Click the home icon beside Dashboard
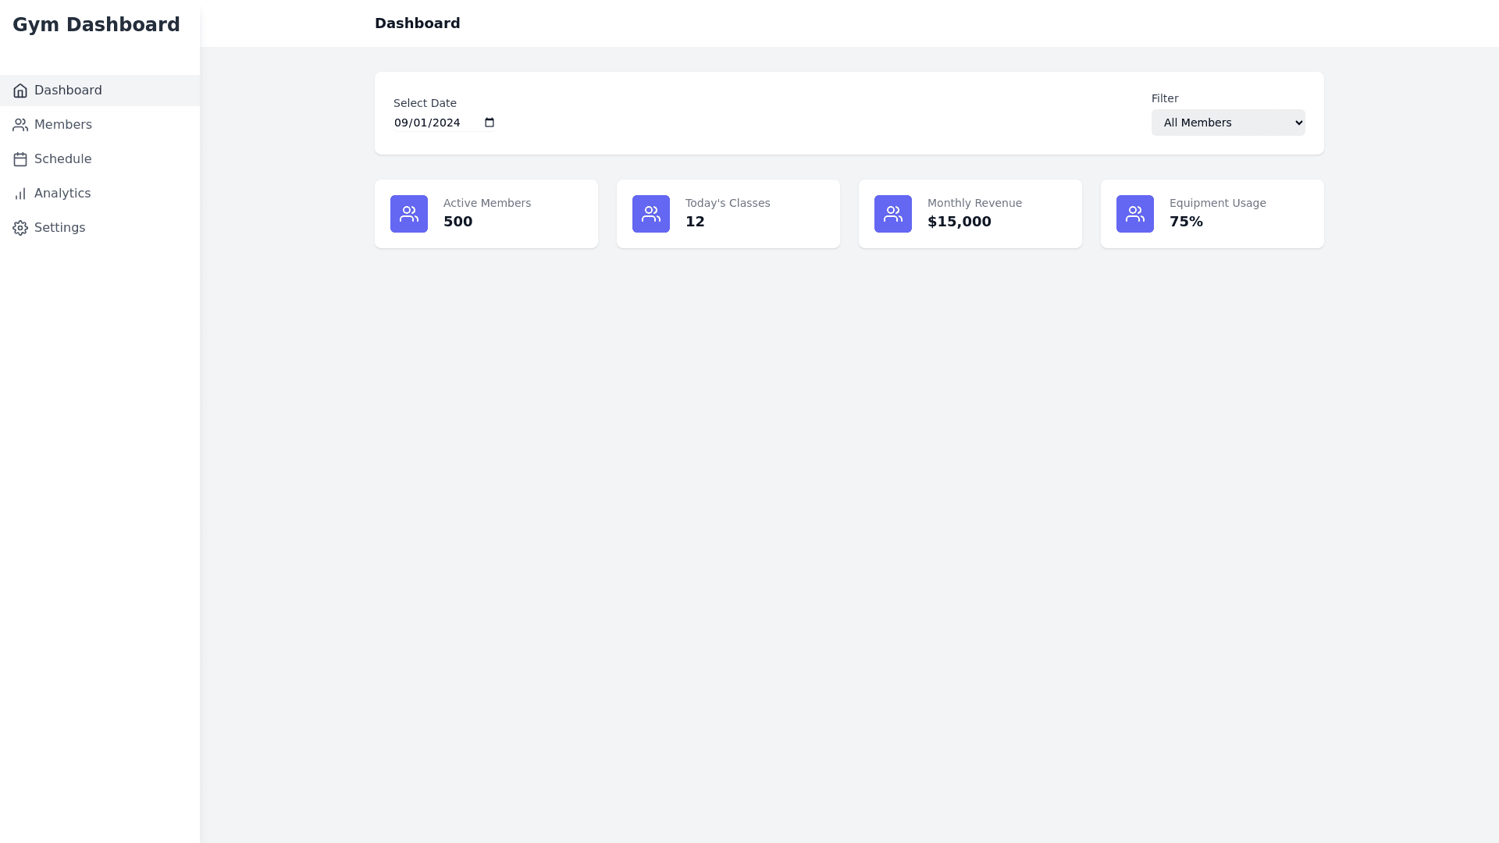This screenshot has width=1499, height=843. coord(20,91)
